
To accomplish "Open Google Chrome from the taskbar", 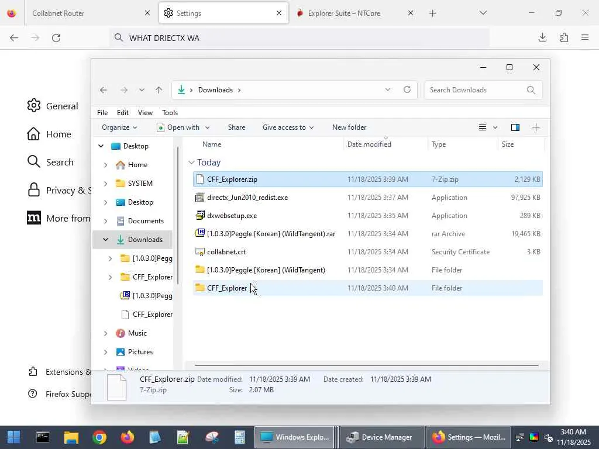I will [99, 437].
